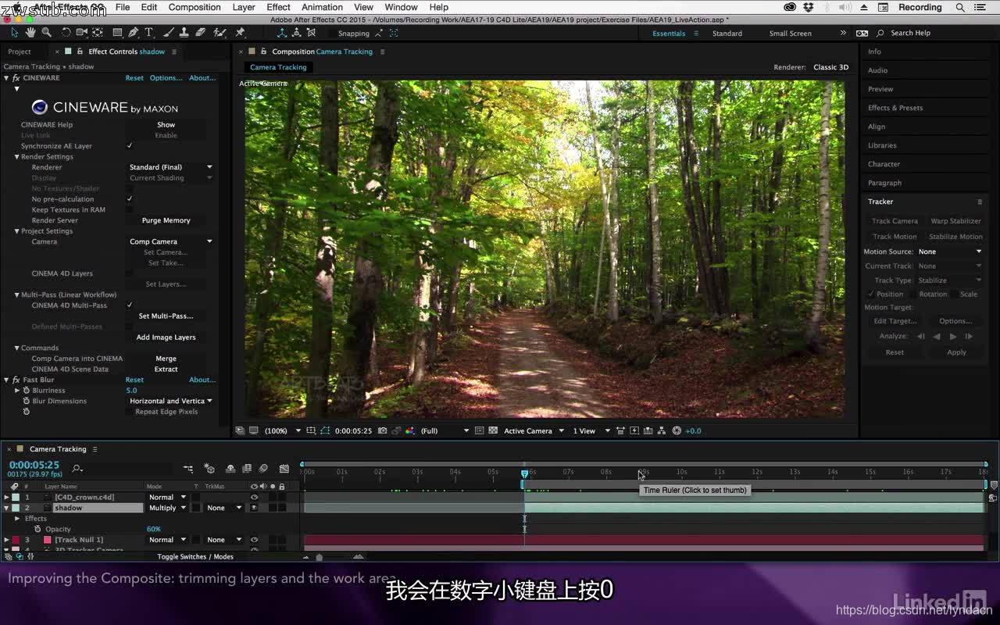
Task: Select the Pan Behind anchor point tool
Action: pos(98,33)
